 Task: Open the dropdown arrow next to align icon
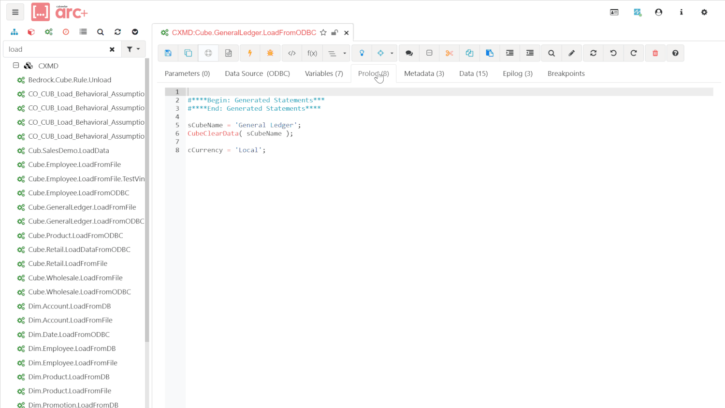(345, 53)
